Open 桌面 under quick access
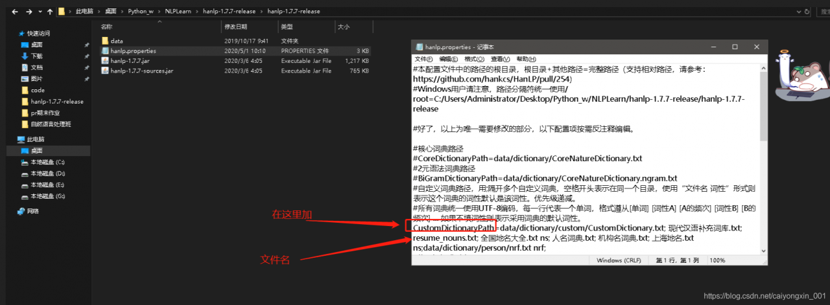830x305 pixels. [x=36, y=45]
